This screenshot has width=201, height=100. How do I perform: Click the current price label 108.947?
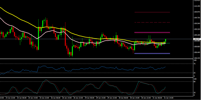pyautogui.click(x=197, y=39)
